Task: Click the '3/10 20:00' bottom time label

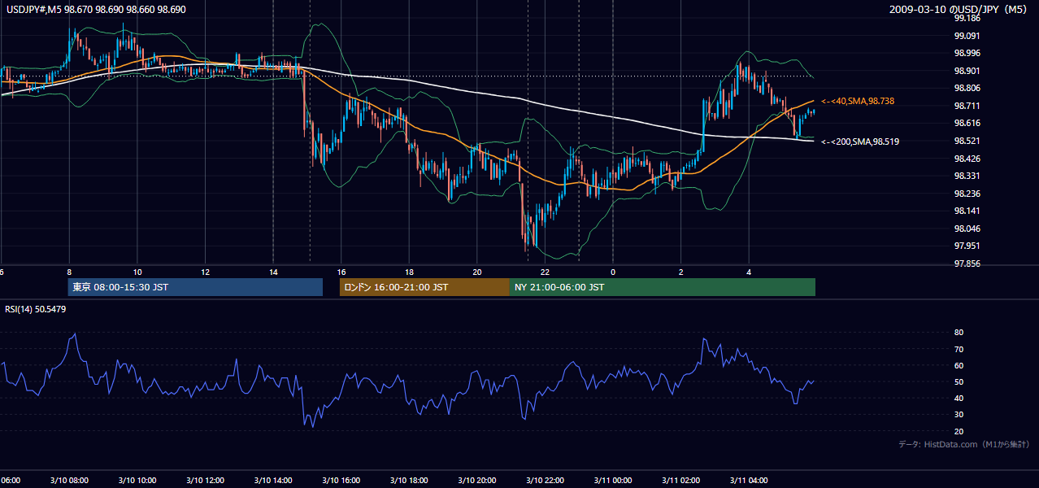Action: point(476,481)
